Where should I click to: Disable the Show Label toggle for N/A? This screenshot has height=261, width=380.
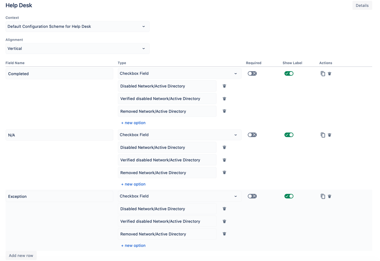click(289, 135)
